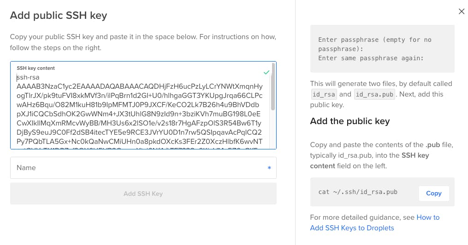The image size is (468, 245).
Task: Click the id_rsa inline code label
Action: click(324, 94)
